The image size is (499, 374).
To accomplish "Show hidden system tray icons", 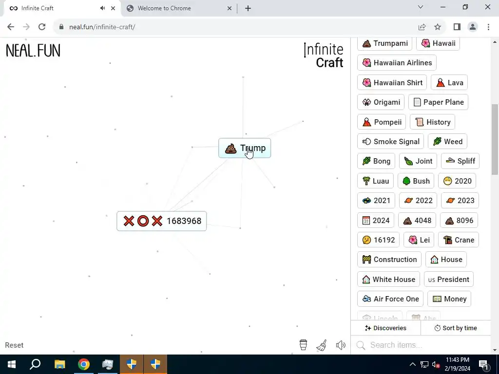I will coord(412,364).
